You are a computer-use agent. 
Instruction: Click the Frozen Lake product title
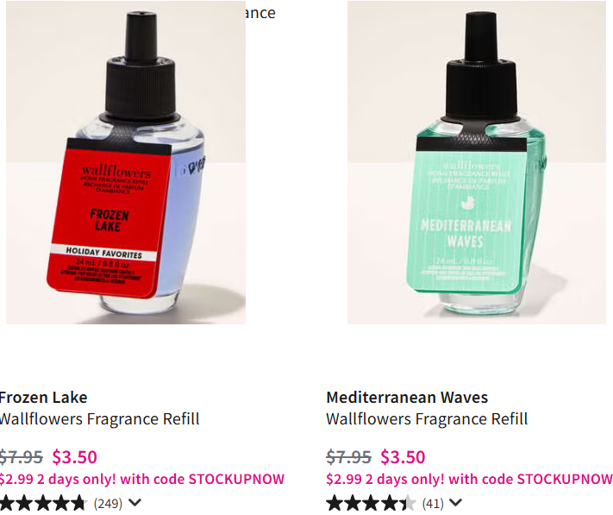tap(43, 398)
